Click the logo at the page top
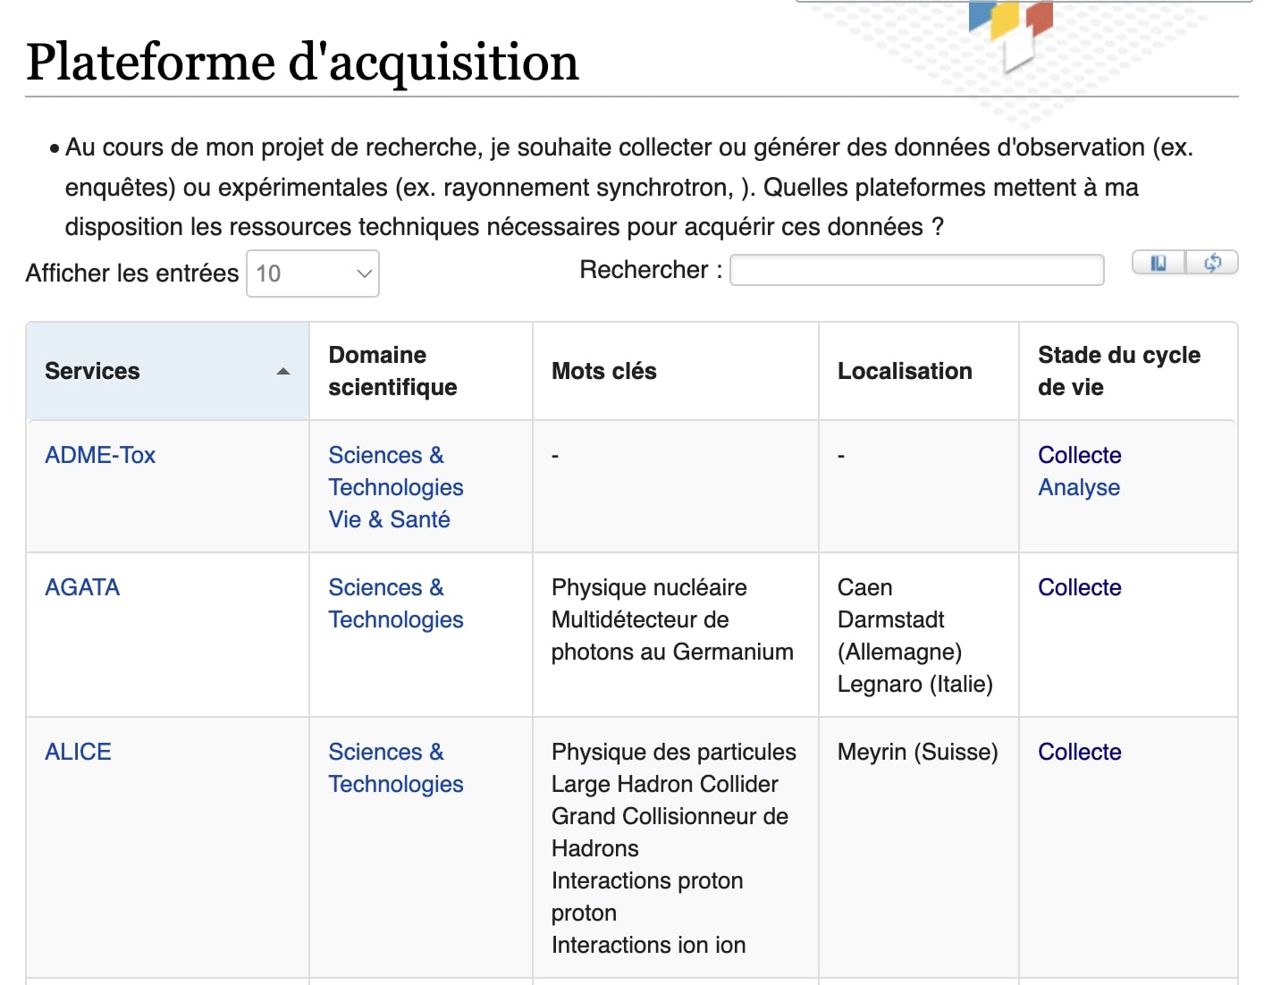The image size is (1264, 985). pyautogui.click(x=1010, y=32)
